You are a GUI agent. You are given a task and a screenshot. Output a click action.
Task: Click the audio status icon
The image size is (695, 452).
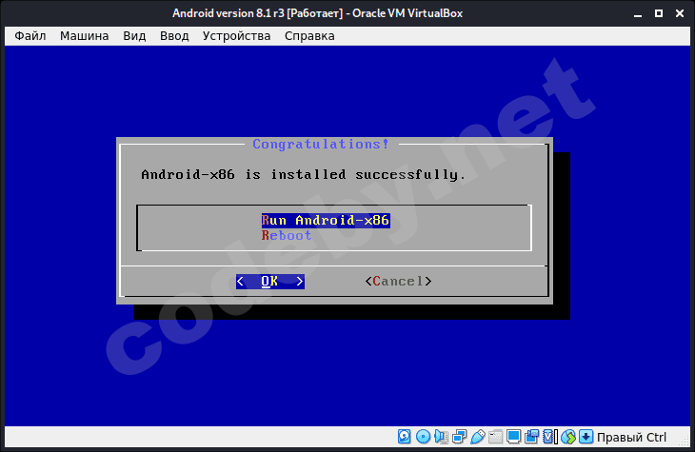(x=442, y=437)
